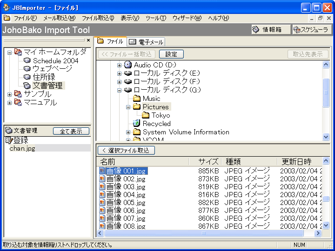Screen dimensions: 335x251
Task: Expand the サンプル tree node
Action: point(9,94)
